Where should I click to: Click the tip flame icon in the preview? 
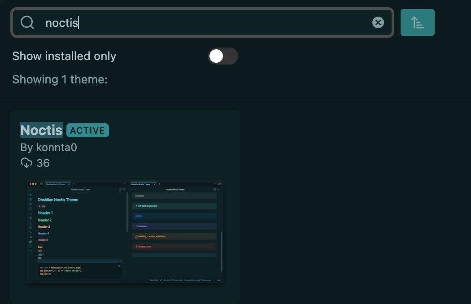[x=136, y=206]
